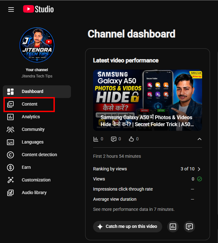The height and width of the screenshot is (243, 218).
Task: Click 'Your channel' label
Action: point(37,70)
